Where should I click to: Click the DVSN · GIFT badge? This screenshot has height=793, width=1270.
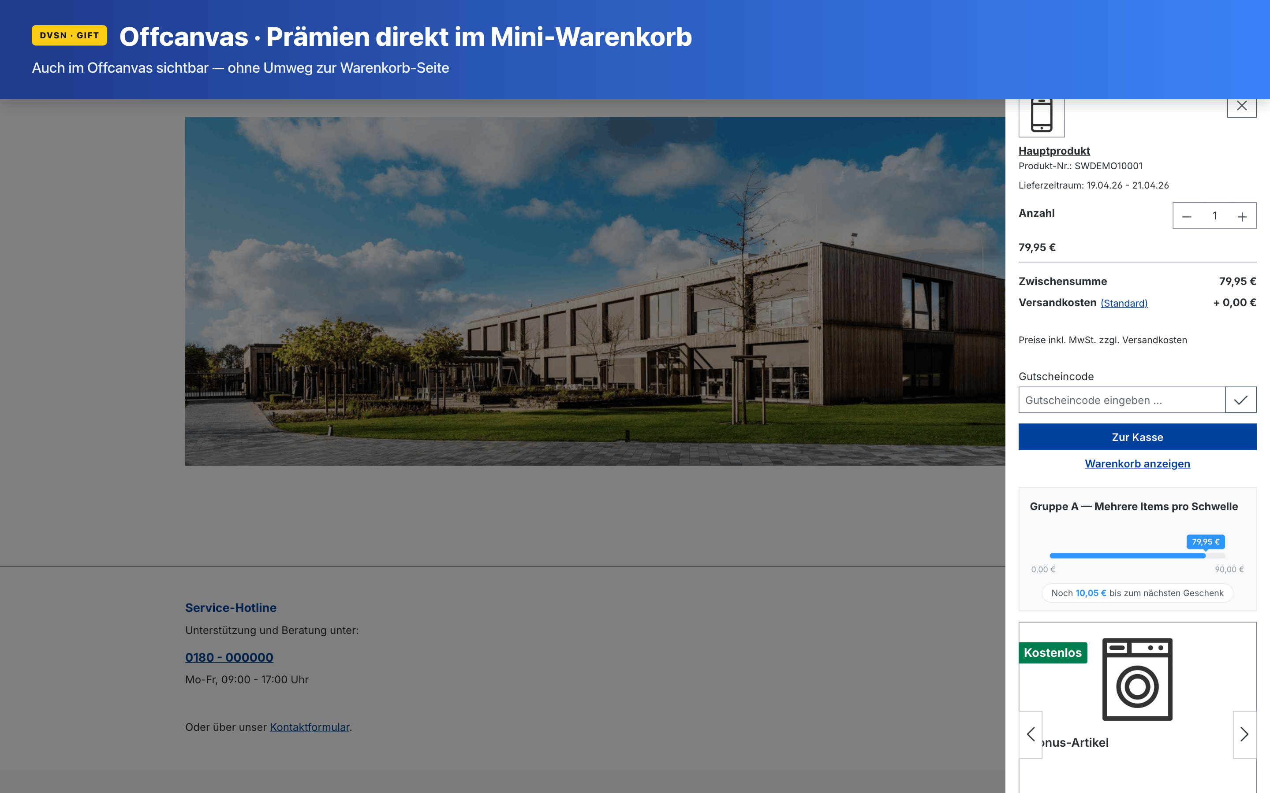tap(69, 36)
